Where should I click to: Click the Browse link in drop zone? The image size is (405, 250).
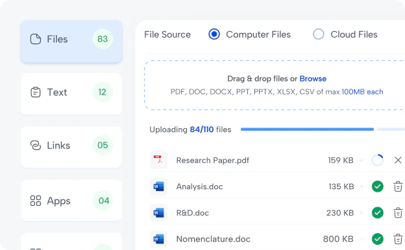point(313,78)
